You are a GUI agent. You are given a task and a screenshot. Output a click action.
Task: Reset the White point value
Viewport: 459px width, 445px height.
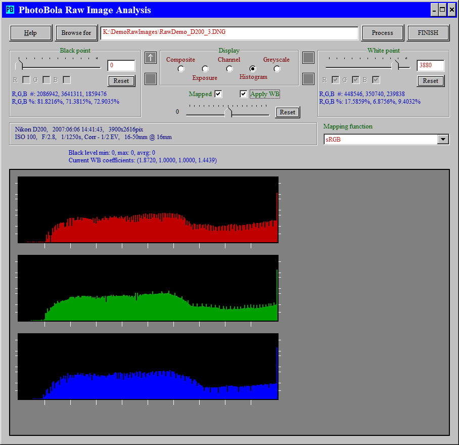click(x=430, y=81)
